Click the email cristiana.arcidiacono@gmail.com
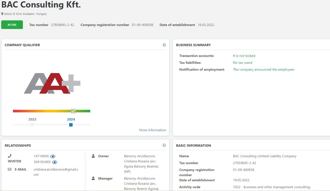This screenshot has height=191, width=330. click(x=56, y=172)
